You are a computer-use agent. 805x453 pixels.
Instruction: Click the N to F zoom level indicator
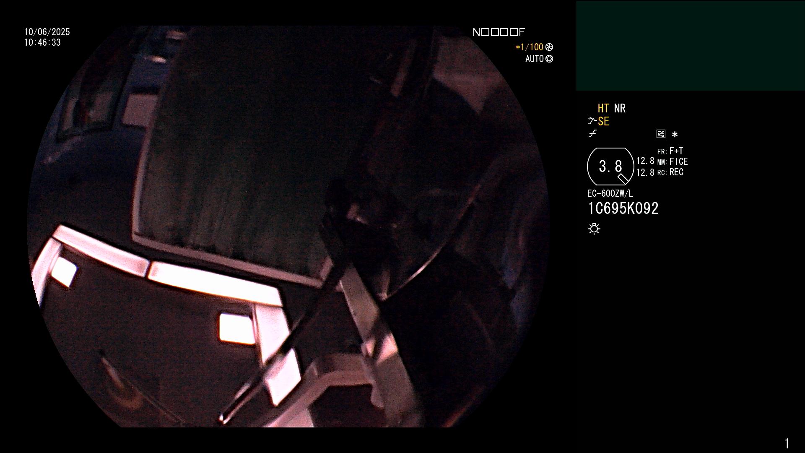[499, 32]
